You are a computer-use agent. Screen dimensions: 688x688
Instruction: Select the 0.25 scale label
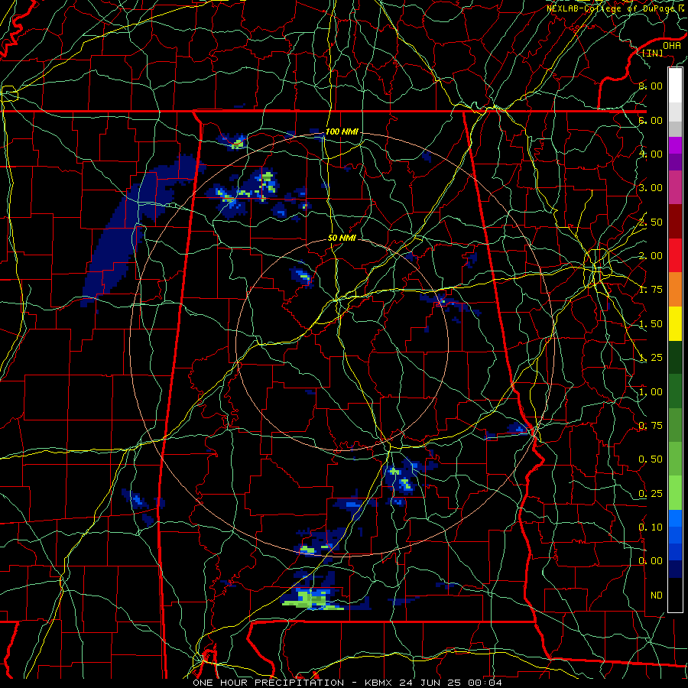click(651, 494)
